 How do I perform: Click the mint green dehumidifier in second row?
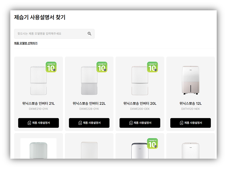click(x=39, y=150)
